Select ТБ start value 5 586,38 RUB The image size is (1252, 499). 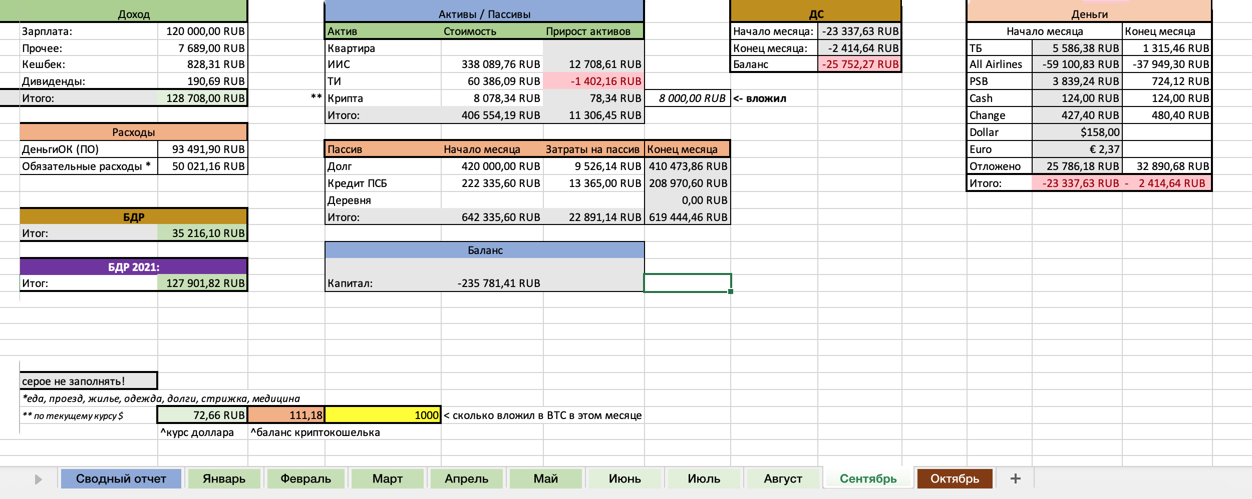click(x=1077, y=48)
